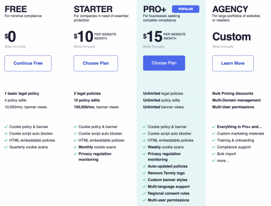The image size is (271, 206).
Task: Click the Weekly cookie scans feature
Action: pos(165,147)
